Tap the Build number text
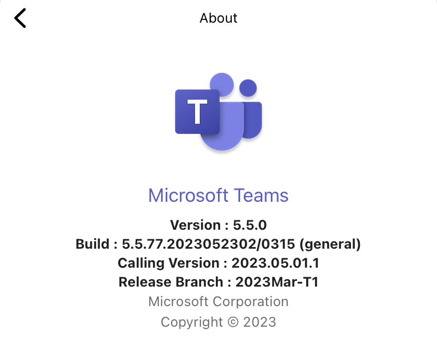This screenshot has height=353, width=437. point(218,244)
